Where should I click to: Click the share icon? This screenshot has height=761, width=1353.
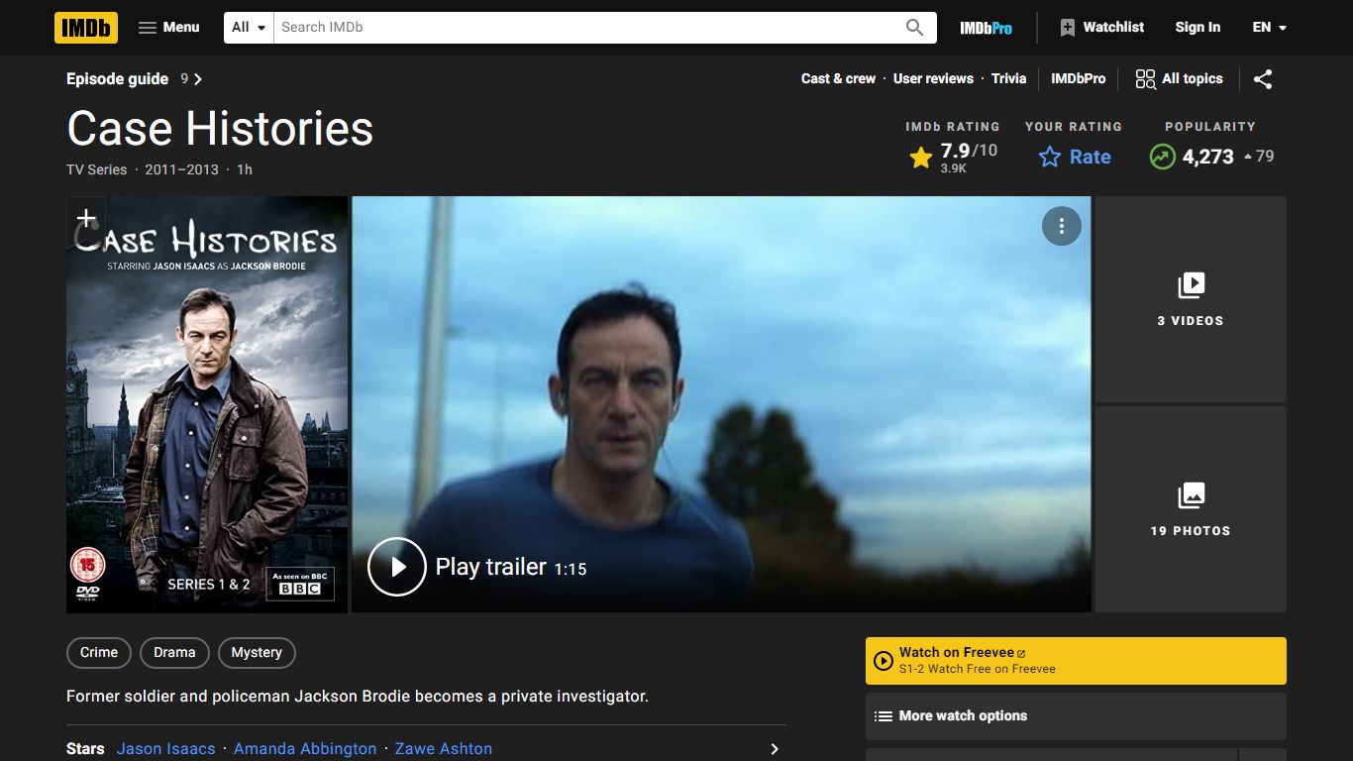[x=1263, y=79]
